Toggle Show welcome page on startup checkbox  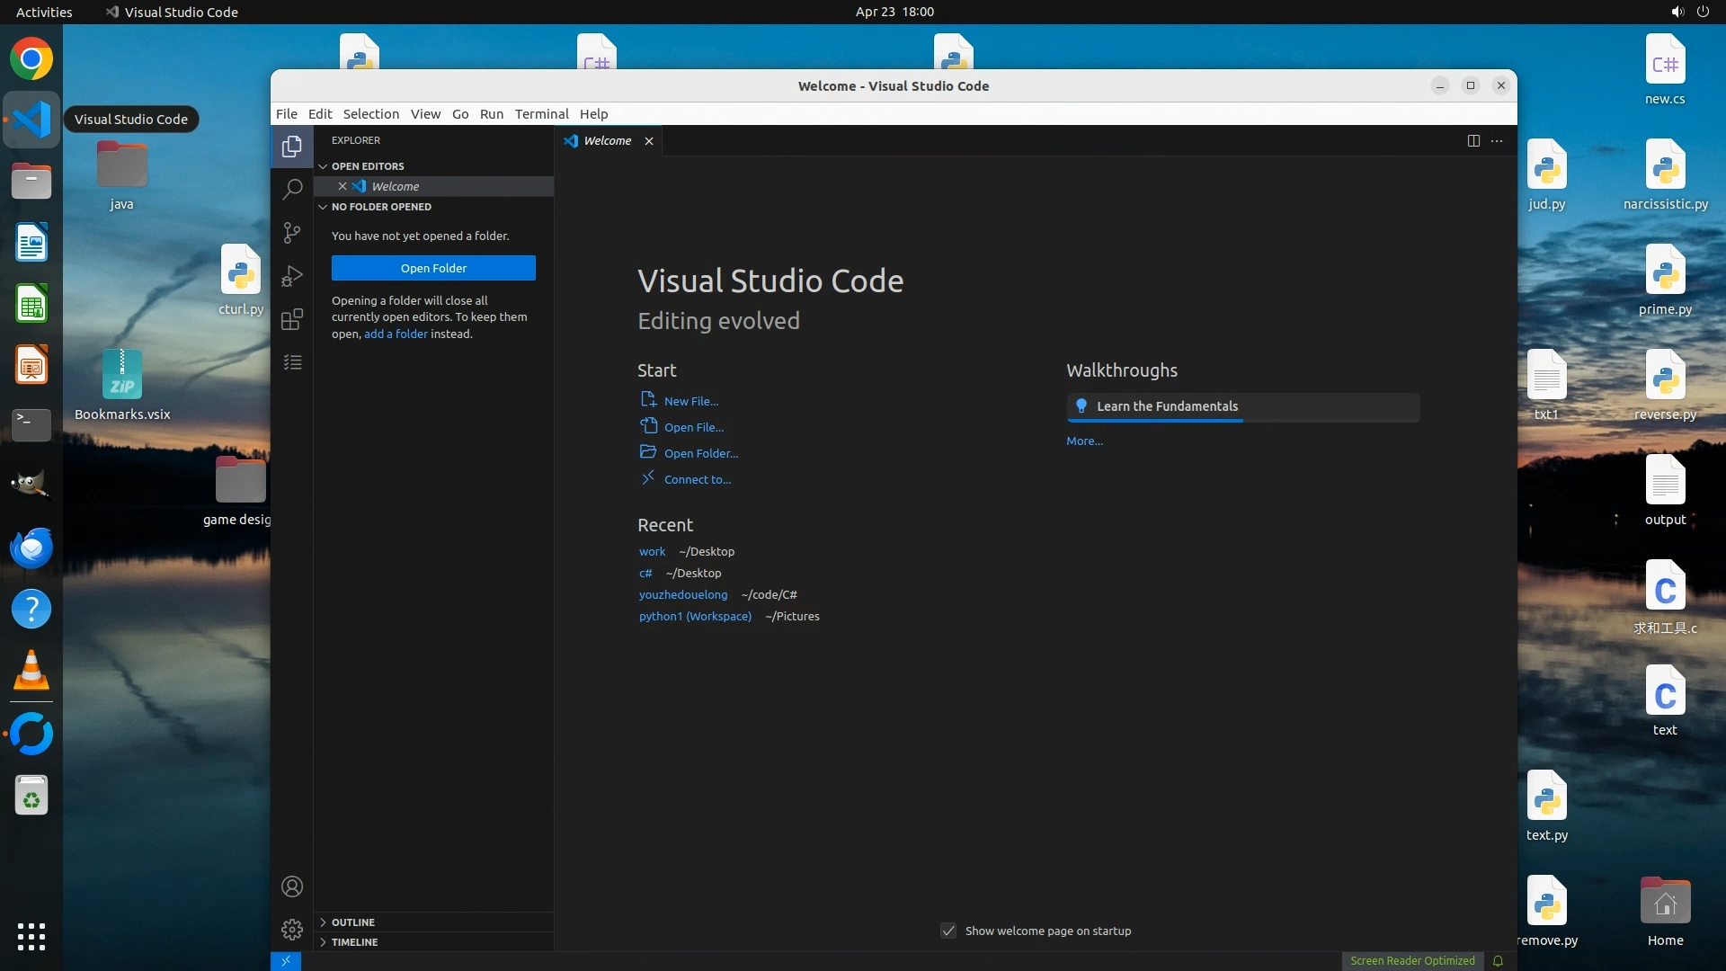click(948, 931)
